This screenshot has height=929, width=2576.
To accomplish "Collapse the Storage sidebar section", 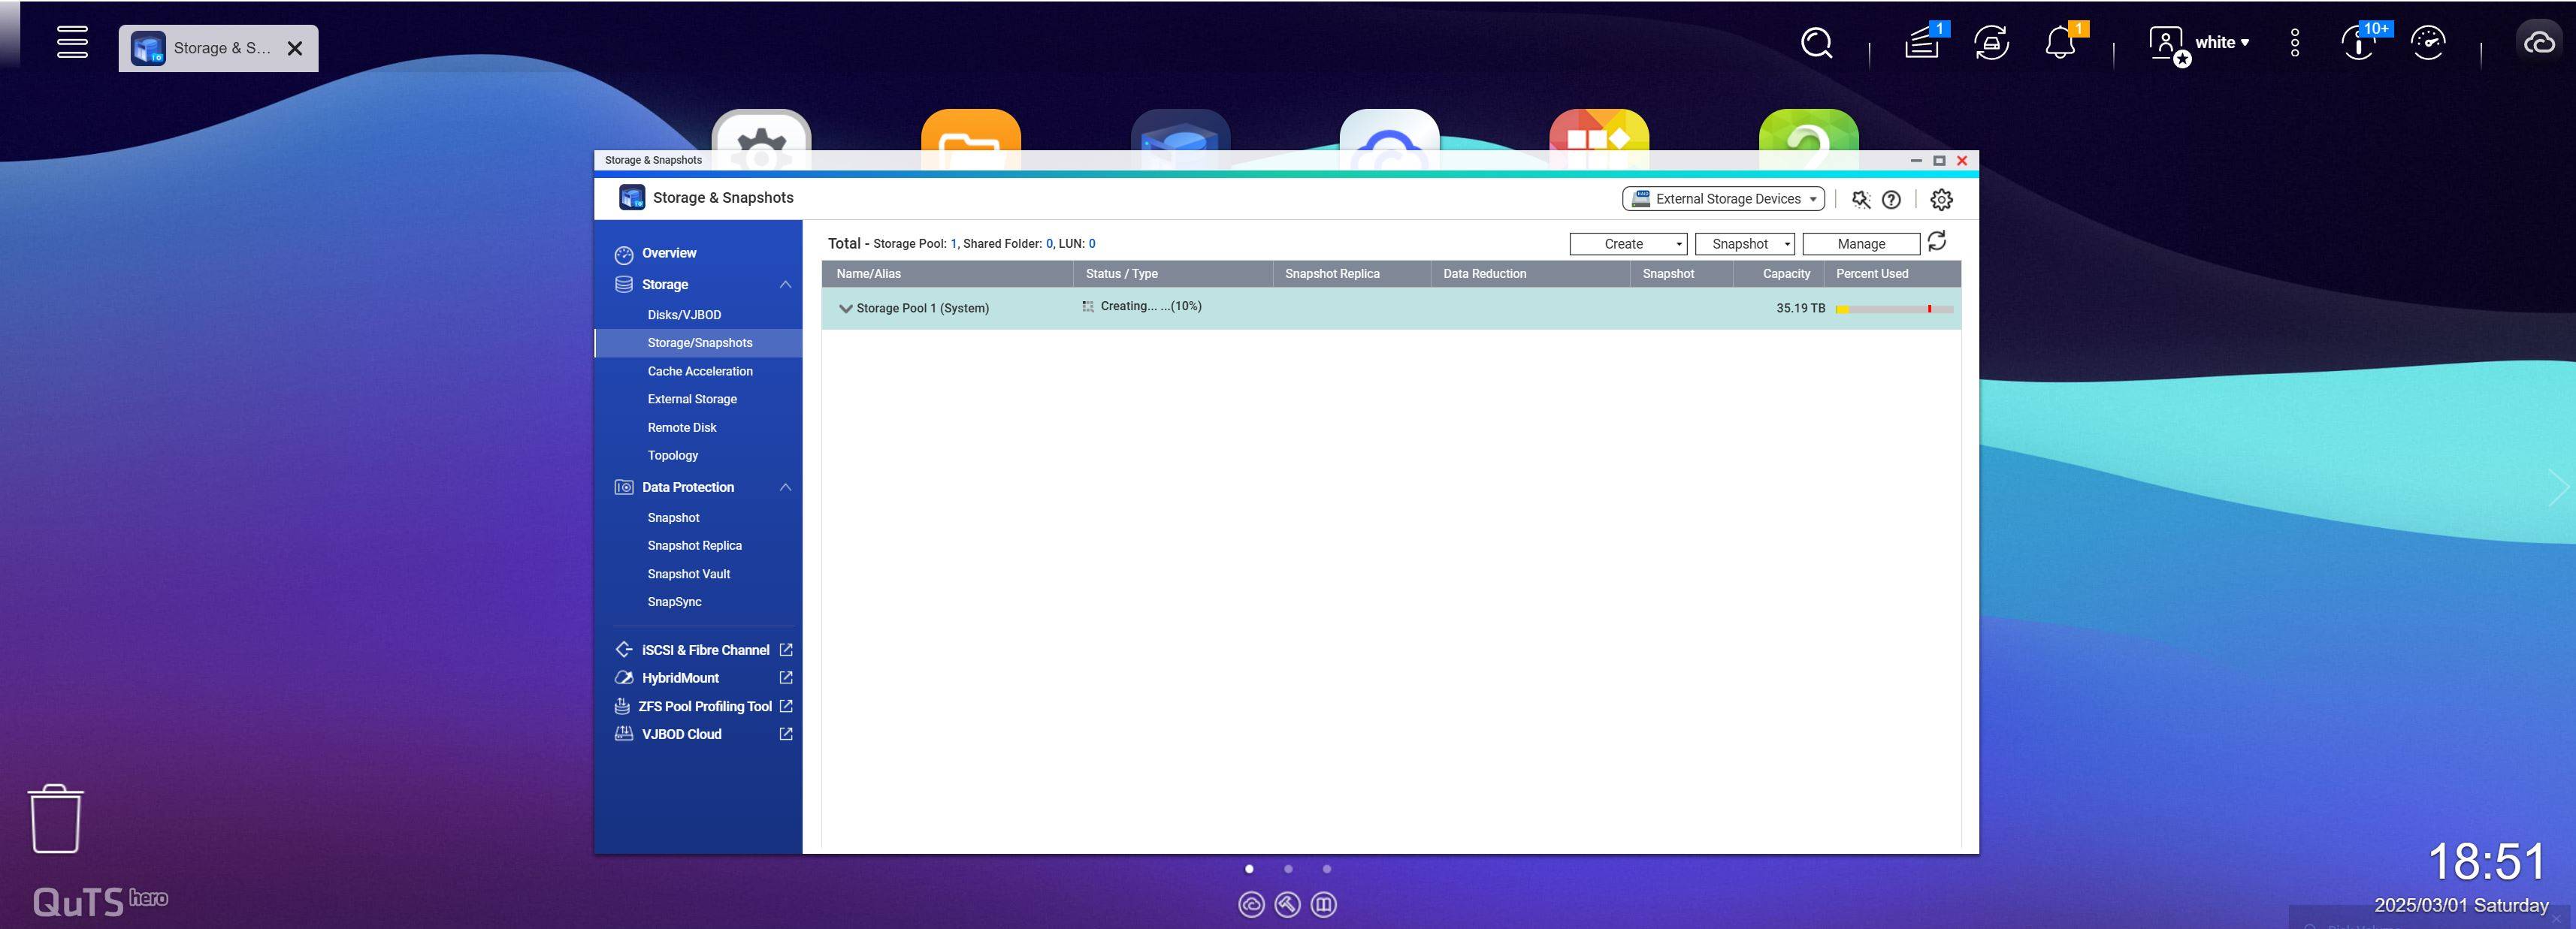I will [x=785, y=285].
